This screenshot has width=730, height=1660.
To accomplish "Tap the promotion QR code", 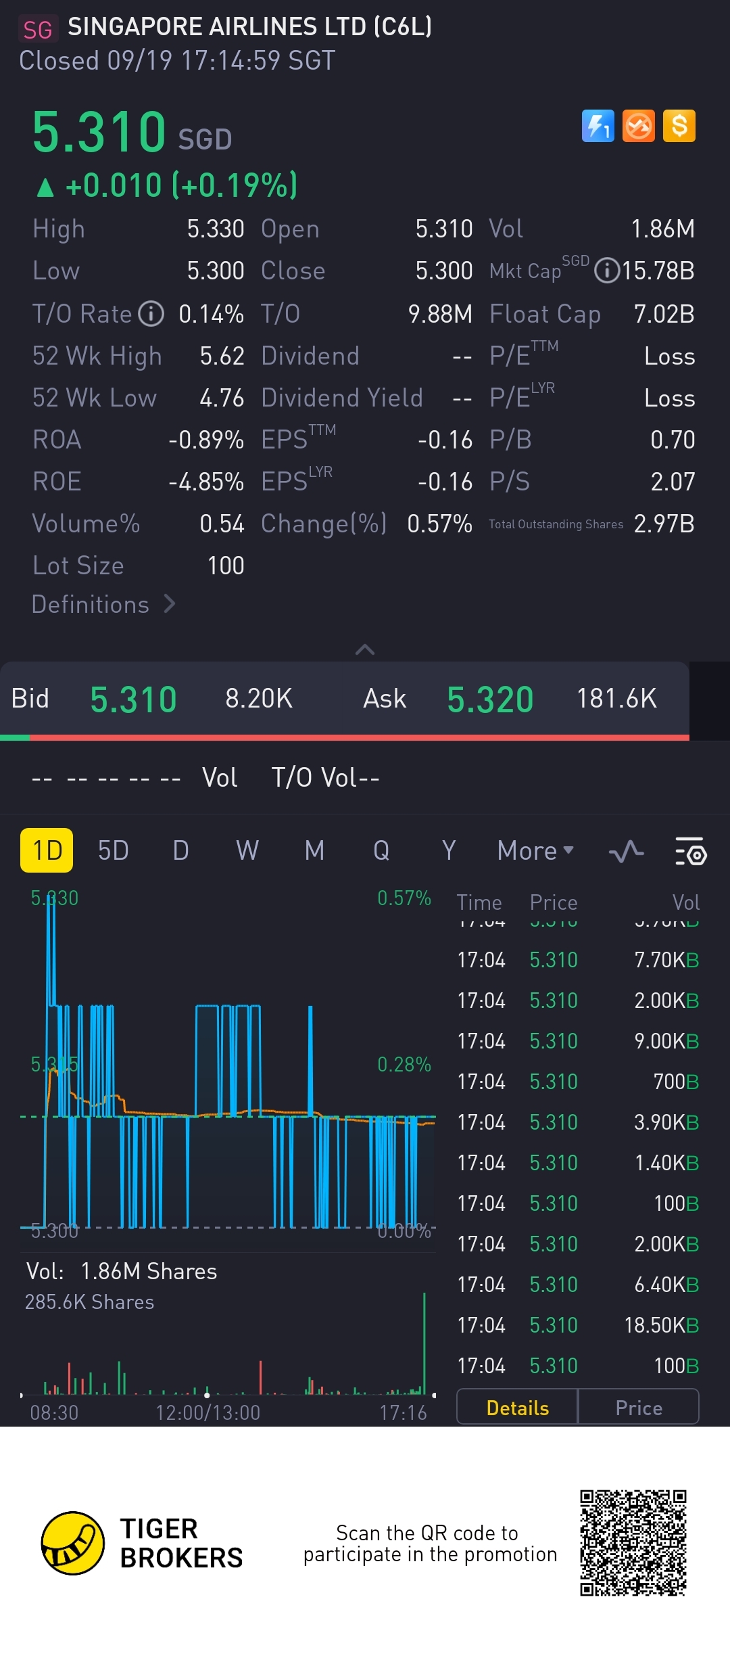I will pos(633,1542).
